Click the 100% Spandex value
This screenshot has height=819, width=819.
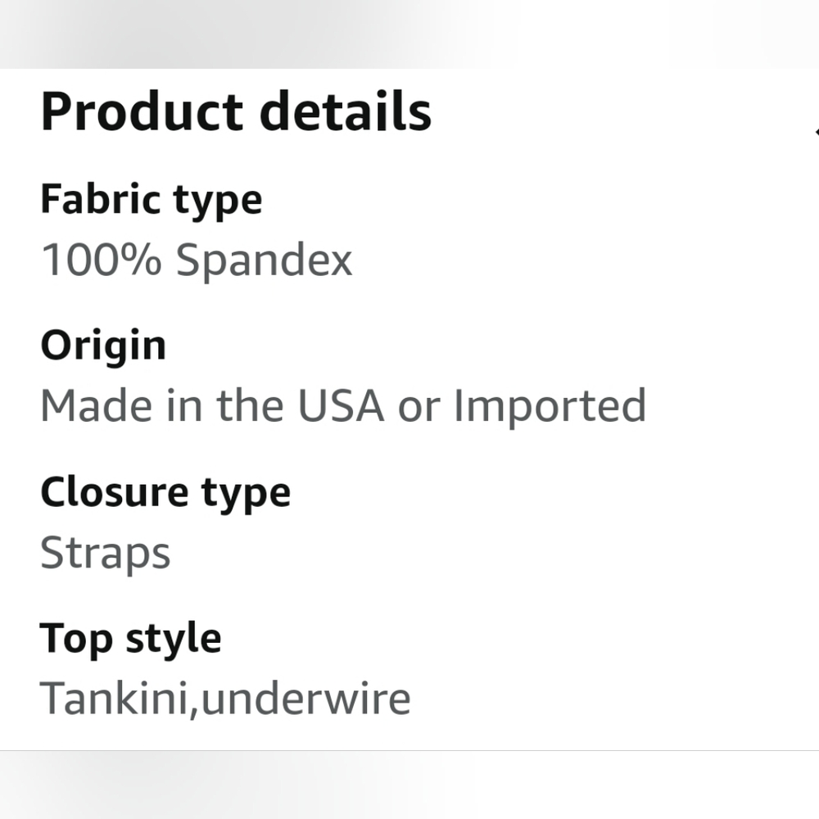pyautogui.click(x=197, y=260)
